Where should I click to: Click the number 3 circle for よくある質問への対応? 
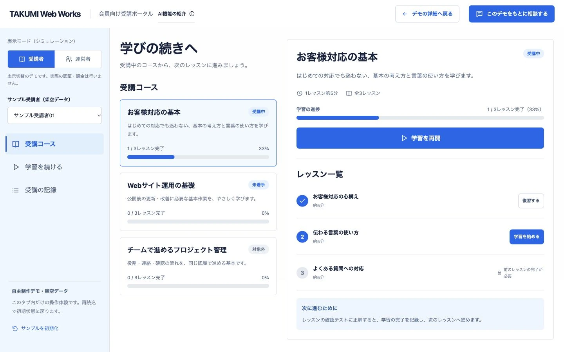(x=302, y=273)
